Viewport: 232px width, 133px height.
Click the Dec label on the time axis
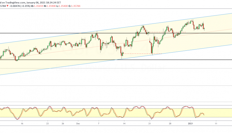click(x=78, y=123)
